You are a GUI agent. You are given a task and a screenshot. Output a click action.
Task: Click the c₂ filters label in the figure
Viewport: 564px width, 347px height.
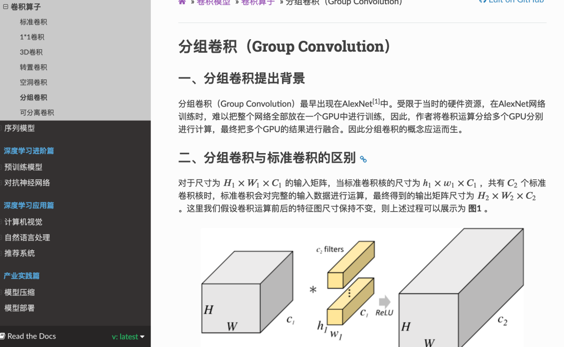(x=330, y=249)
